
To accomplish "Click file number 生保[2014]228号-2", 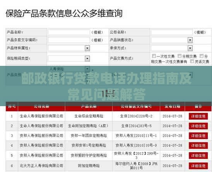I will (136, 116).
